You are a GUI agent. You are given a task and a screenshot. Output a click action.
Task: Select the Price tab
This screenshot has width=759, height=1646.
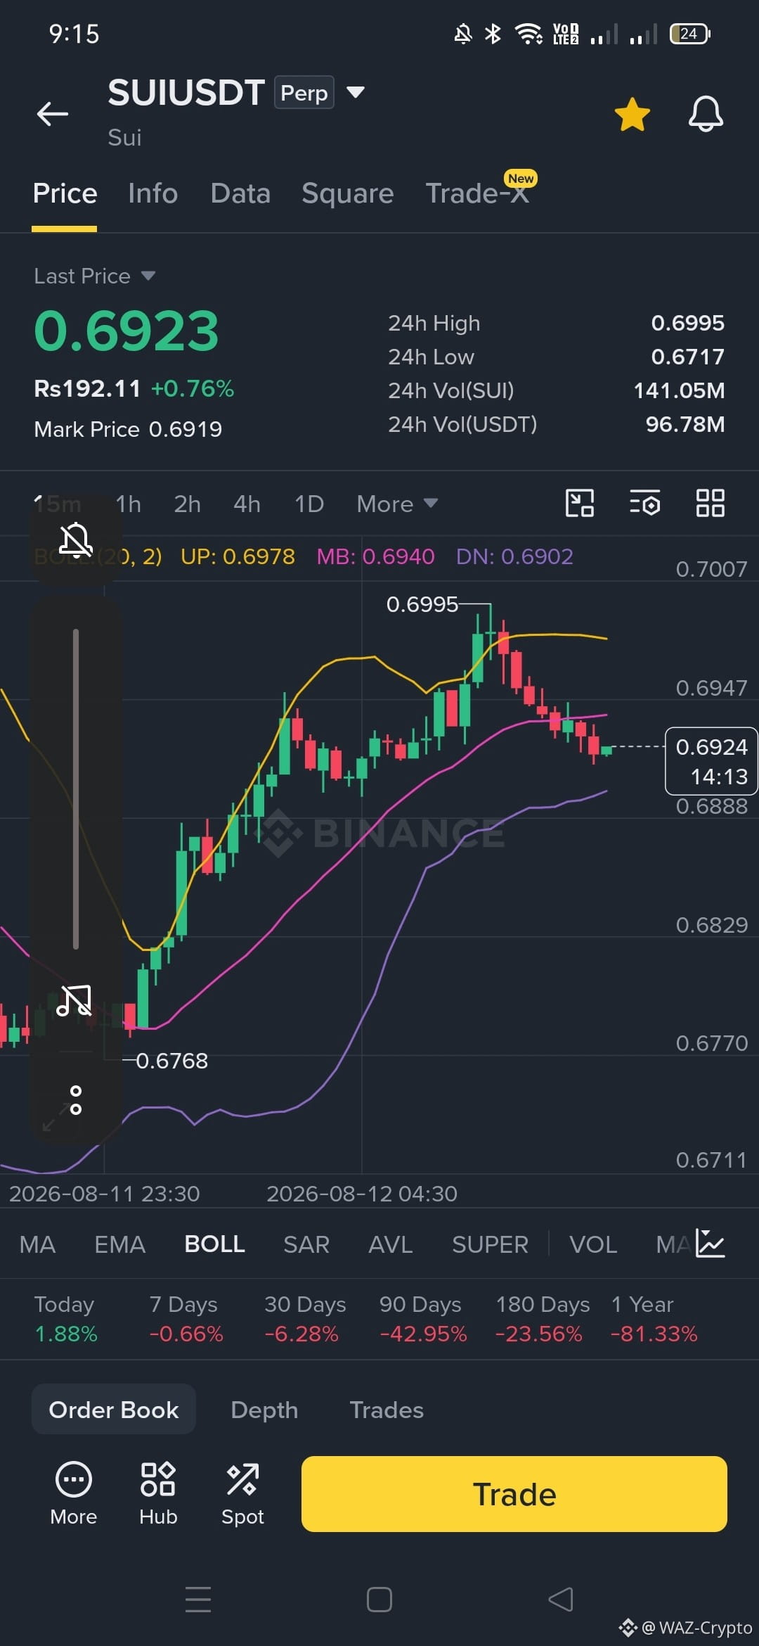click(x=65, y=193)
